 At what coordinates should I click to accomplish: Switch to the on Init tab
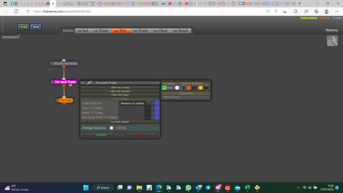83,31
